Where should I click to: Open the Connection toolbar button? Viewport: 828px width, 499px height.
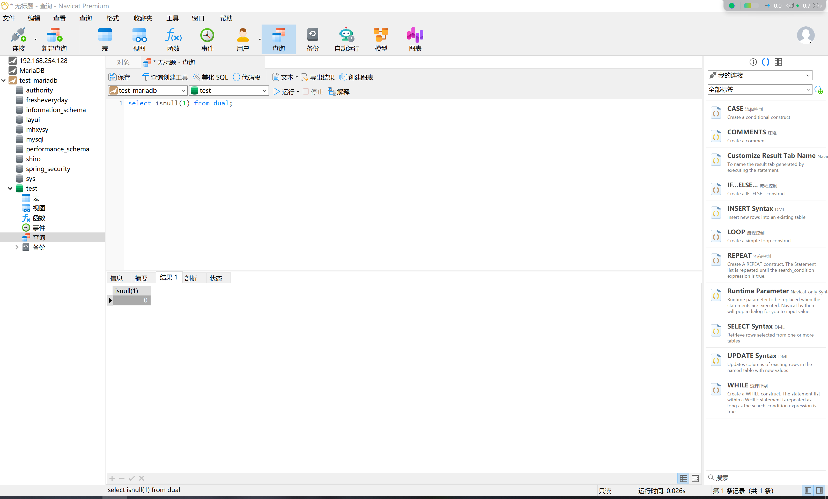click(18, 40)
